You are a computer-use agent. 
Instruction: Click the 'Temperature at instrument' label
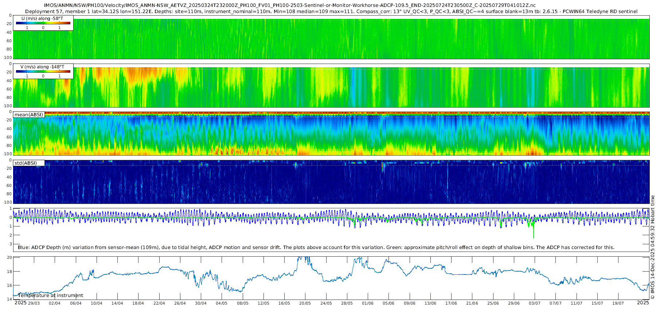pos(51,296)
